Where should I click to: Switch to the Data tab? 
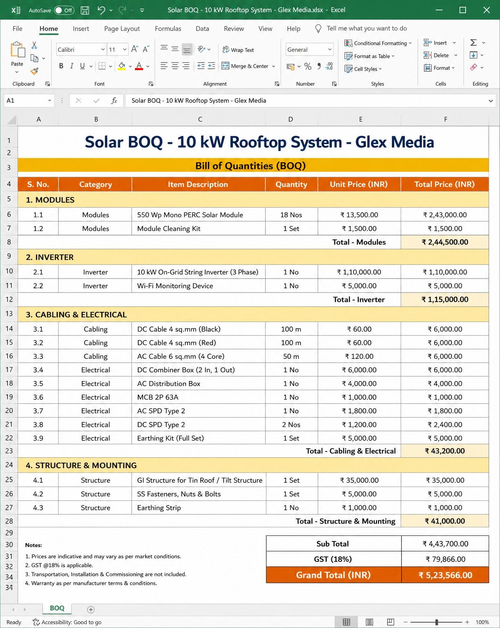[x=202, y=28]
